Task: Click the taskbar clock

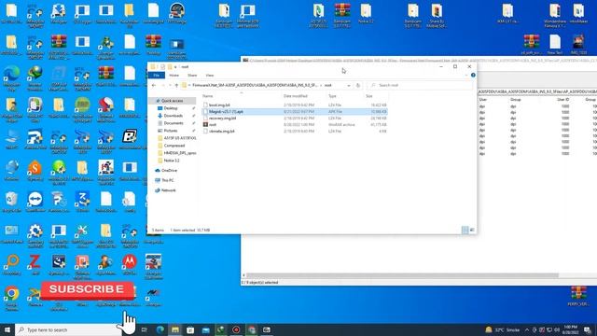Action: coord(570,329)
